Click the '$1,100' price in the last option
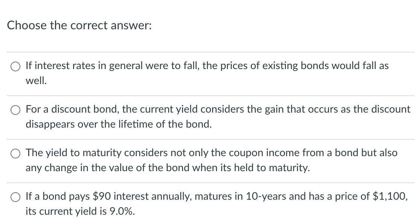This screenshot has width=419, height=223. [x=390, y=196]
